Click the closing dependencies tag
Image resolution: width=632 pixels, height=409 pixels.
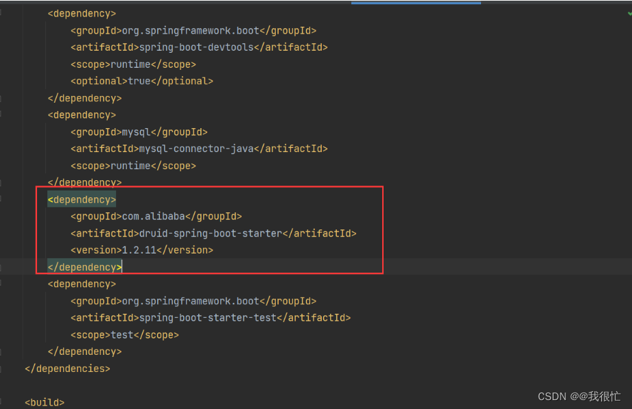click(67, 368)
